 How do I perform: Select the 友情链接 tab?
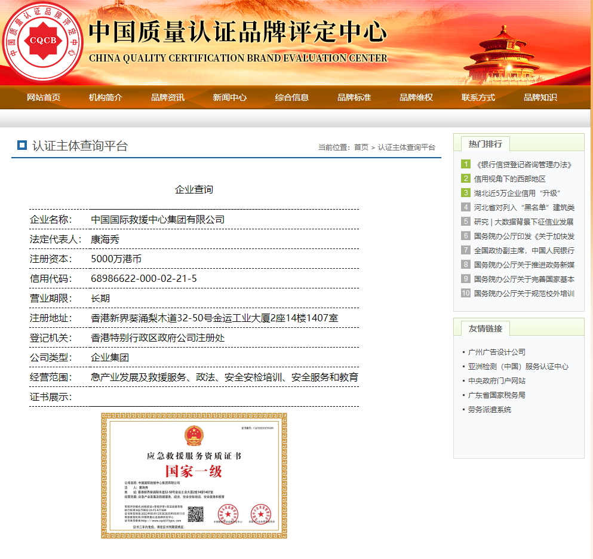(486, 328)
